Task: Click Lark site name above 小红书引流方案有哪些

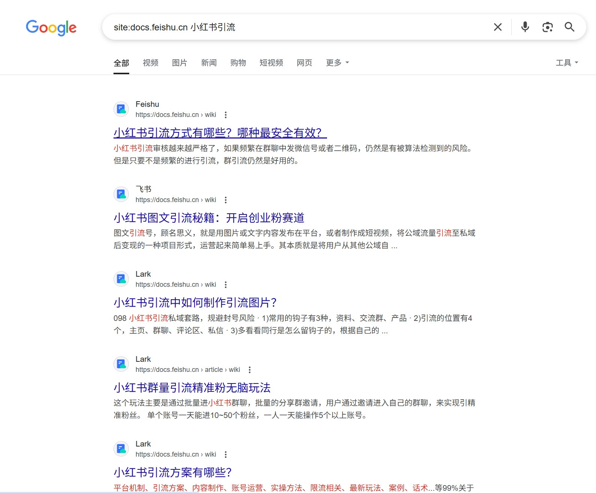Action: coord(143,444)
